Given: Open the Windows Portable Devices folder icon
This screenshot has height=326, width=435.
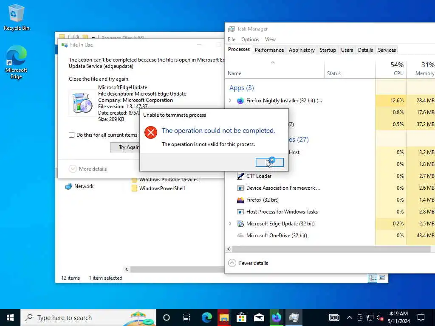Looking at the screenshot, I should [134, 180].
